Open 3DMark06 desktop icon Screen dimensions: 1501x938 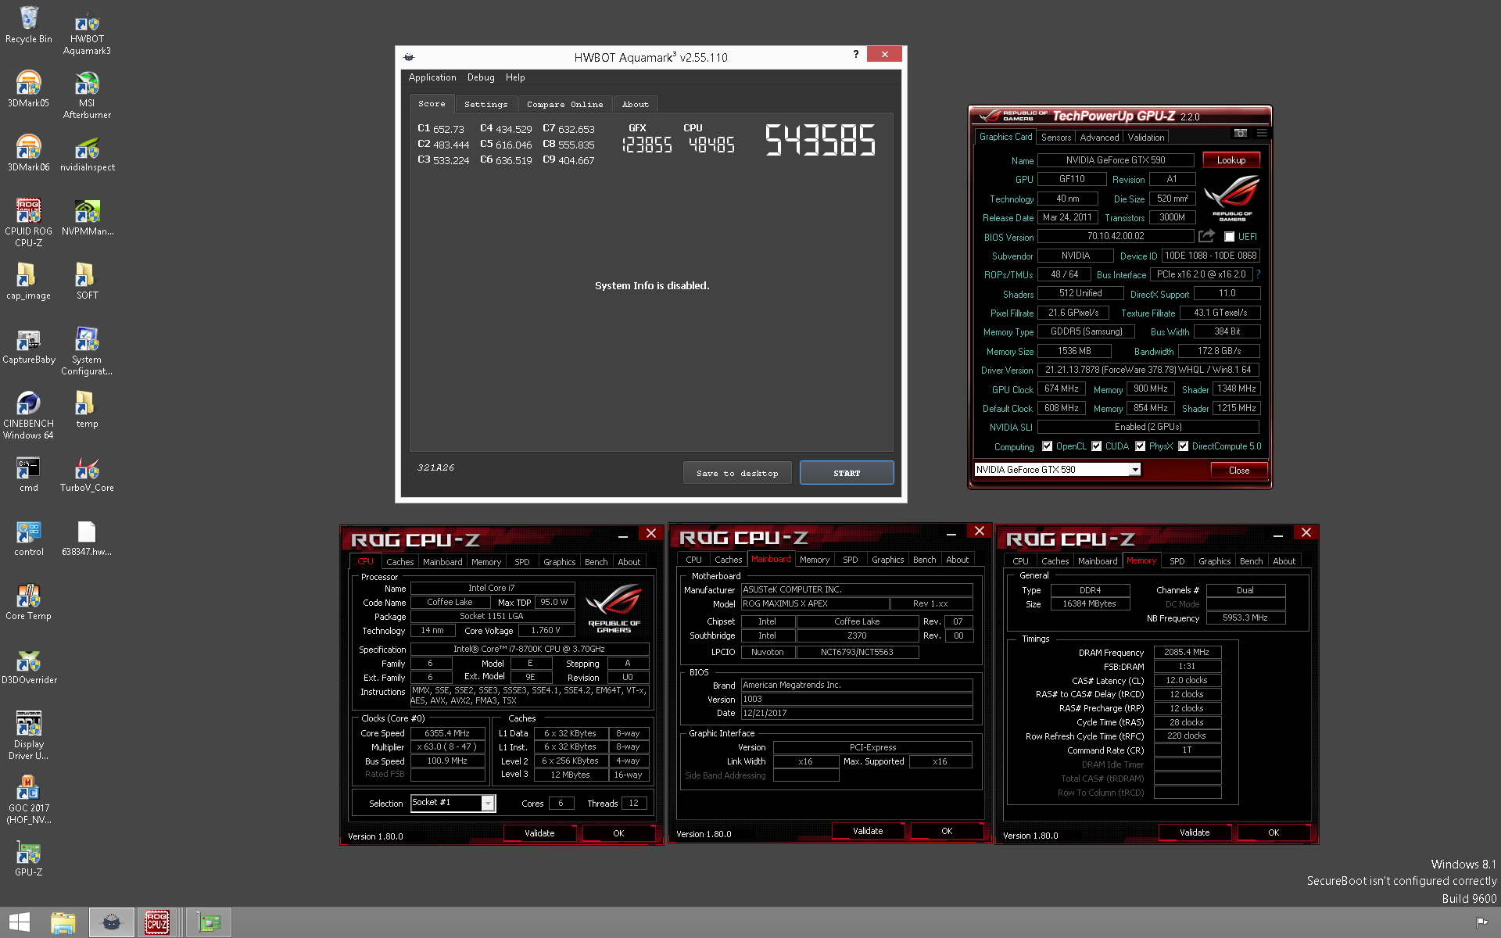tap(29, 152)
